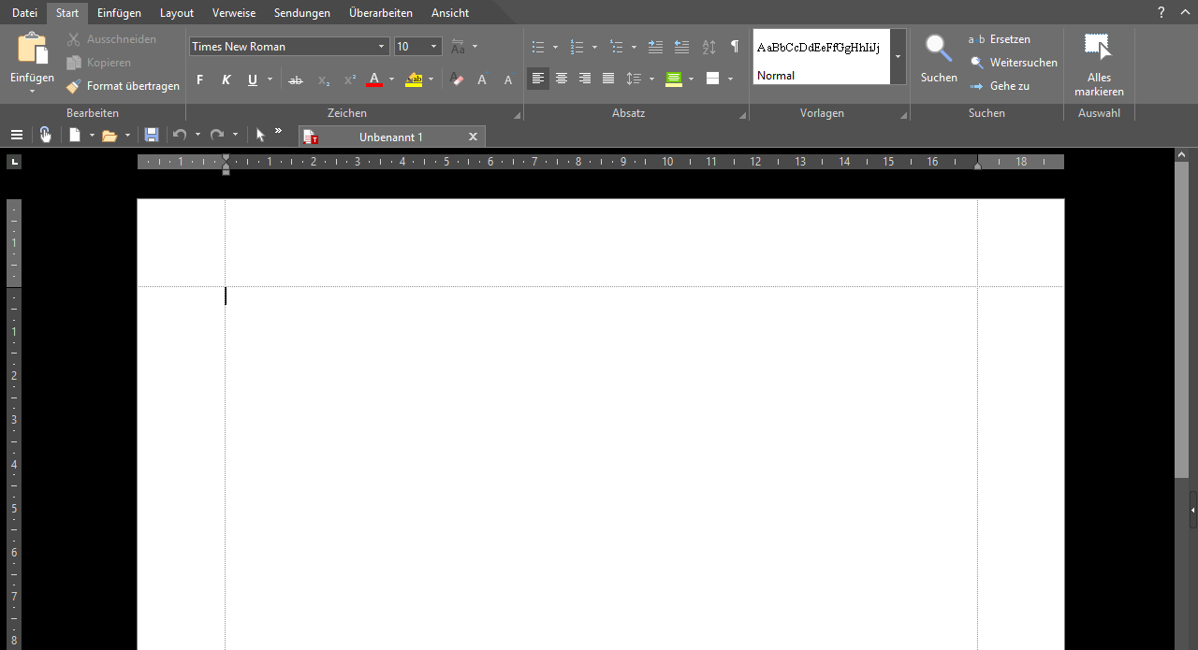The image size is (1198, 650).
Task: Expand the Vorlagen styles gallery dropdown
Action: 898,57
